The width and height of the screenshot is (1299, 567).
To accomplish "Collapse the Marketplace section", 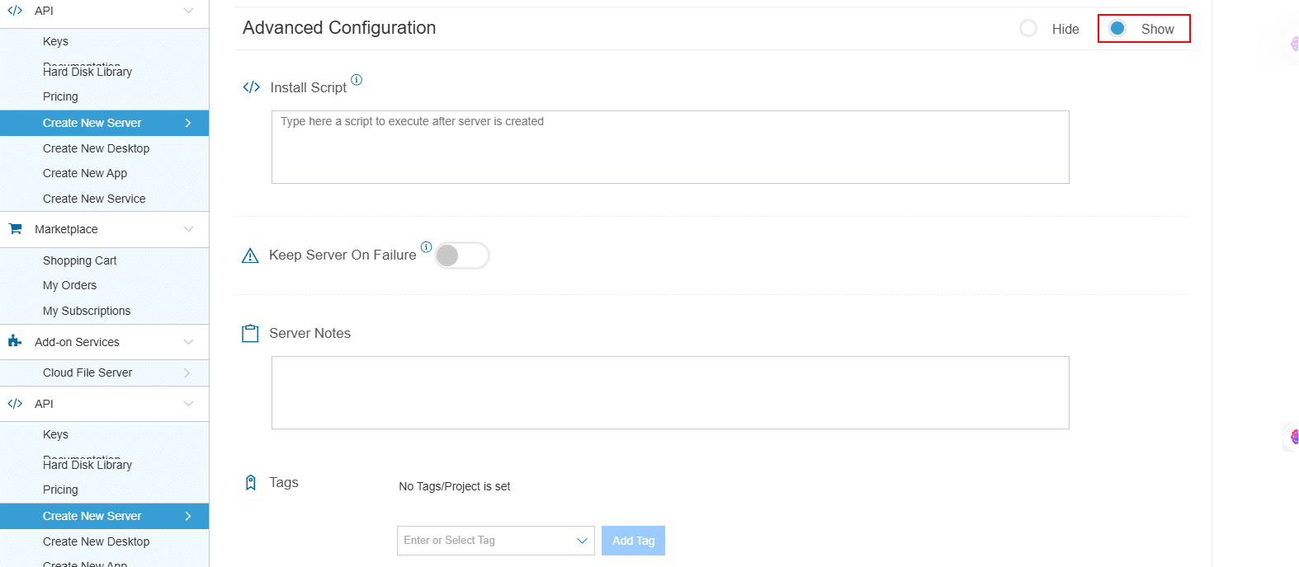I will [190, 228].
